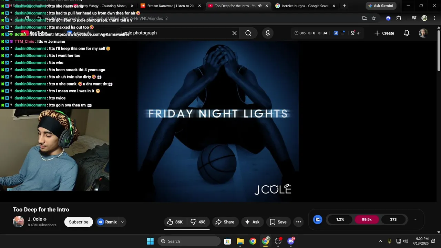Screen dimensions: 441x248
Task: Click the Friday Night Lights video player
Action: click(x=218, y=121)
